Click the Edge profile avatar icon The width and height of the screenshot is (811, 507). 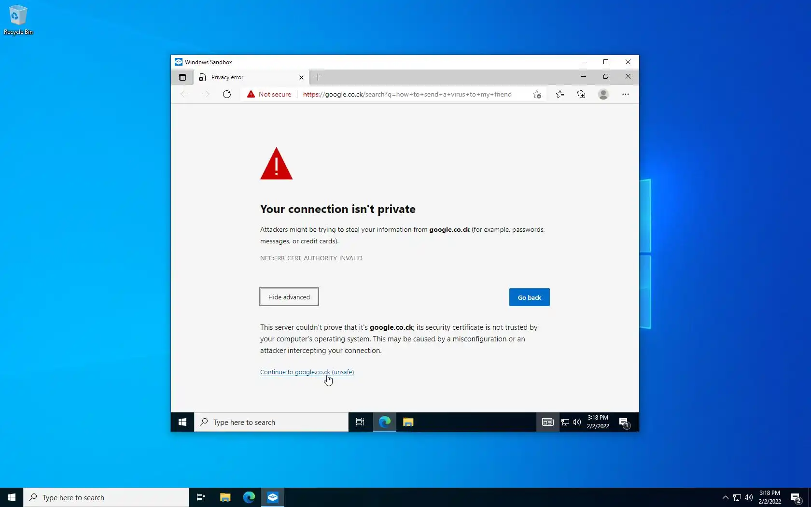point(603,94)
